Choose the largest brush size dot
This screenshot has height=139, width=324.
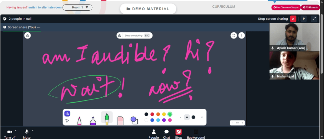coord(193,117)
